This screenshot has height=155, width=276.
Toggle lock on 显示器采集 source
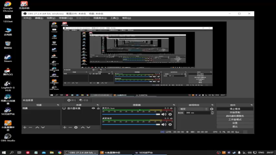98,108
